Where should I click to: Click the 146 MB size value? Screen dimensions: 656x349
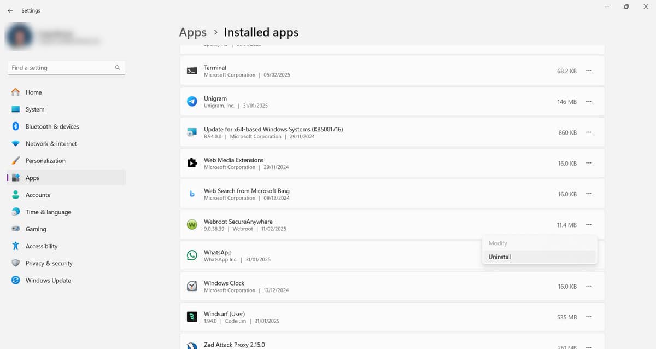coord(567,102)
